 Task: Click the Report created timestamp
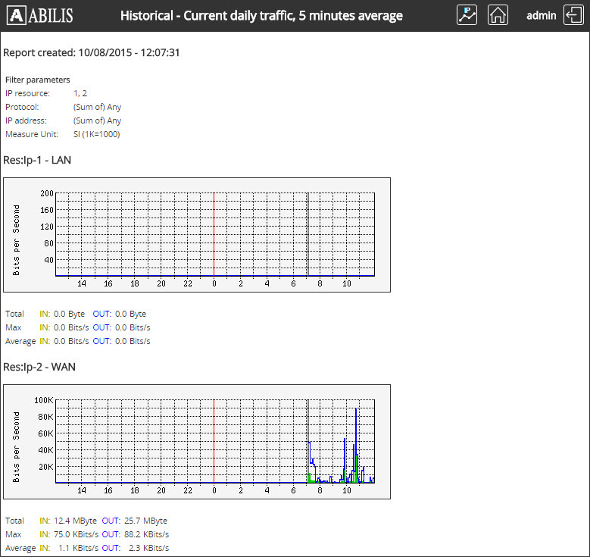point(92,53)
